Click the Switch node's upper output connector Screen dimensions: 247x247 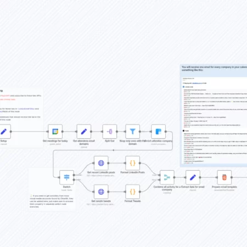point(74,175)
